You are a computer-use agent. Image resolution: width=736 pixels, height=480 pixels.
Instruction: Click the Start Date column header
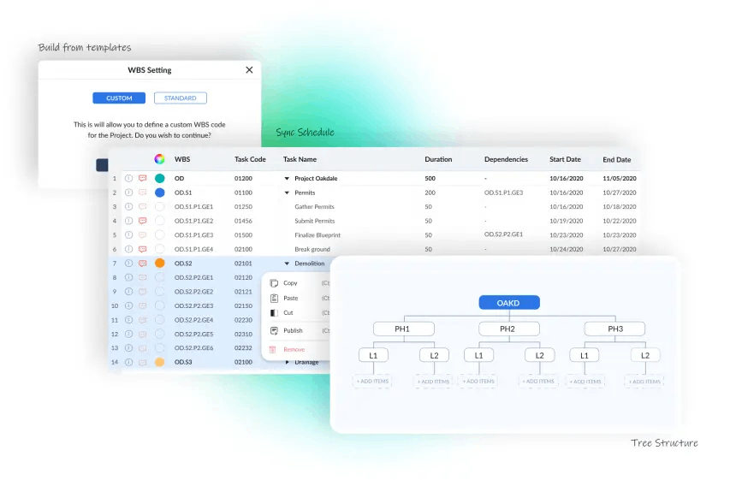pyautogui.click(x=565, y=159)
